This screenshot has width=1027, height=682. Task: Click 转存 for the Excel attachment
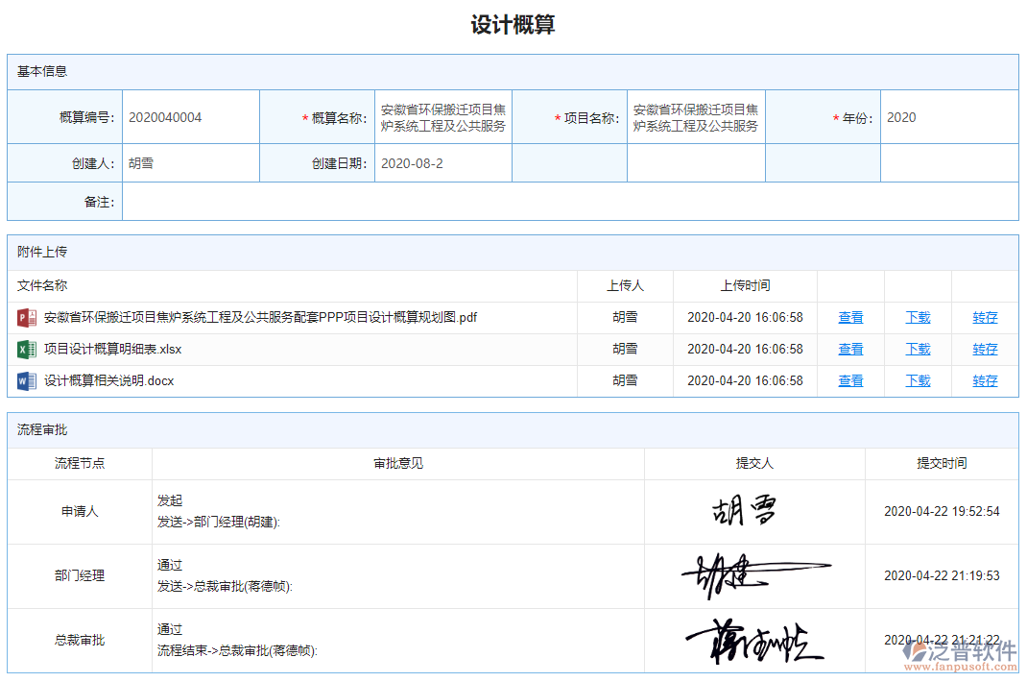point(985,349)
